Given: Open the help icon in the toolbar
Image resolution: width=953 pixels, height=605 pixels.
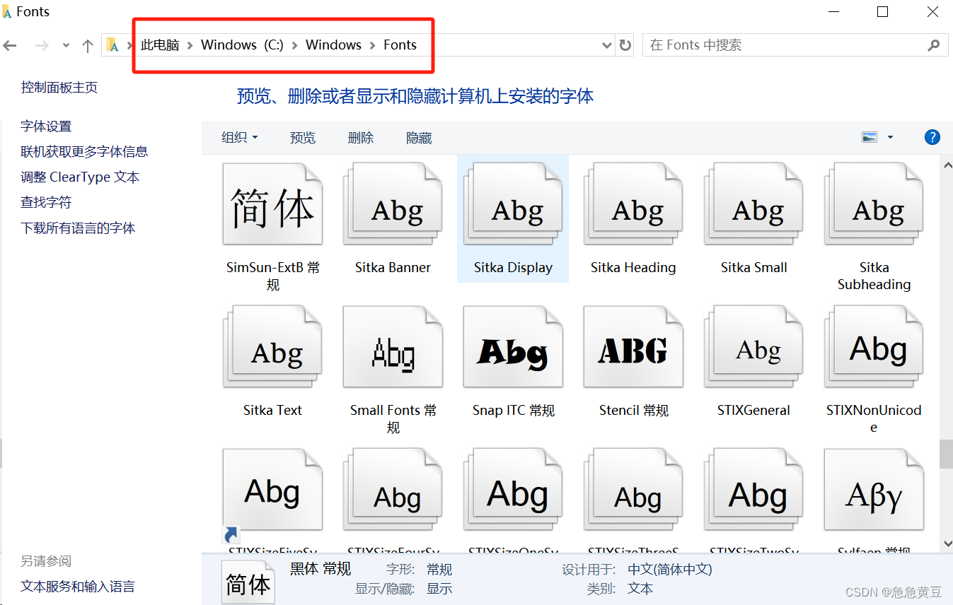Looking at the screenshot, I should click(932, 137).
